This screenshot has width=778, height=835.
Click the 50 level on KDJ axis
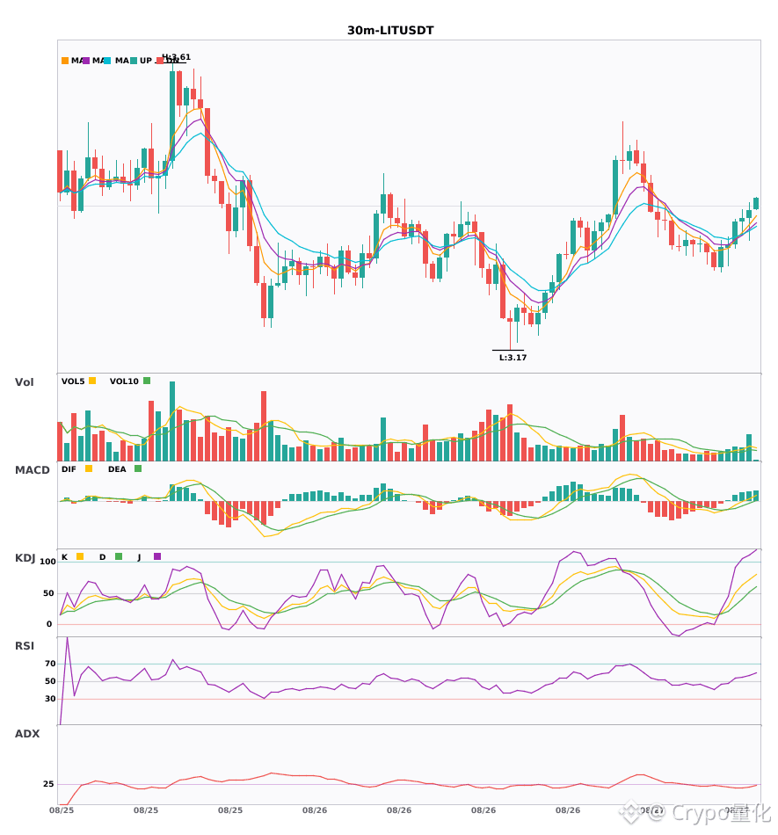point(48,593)
